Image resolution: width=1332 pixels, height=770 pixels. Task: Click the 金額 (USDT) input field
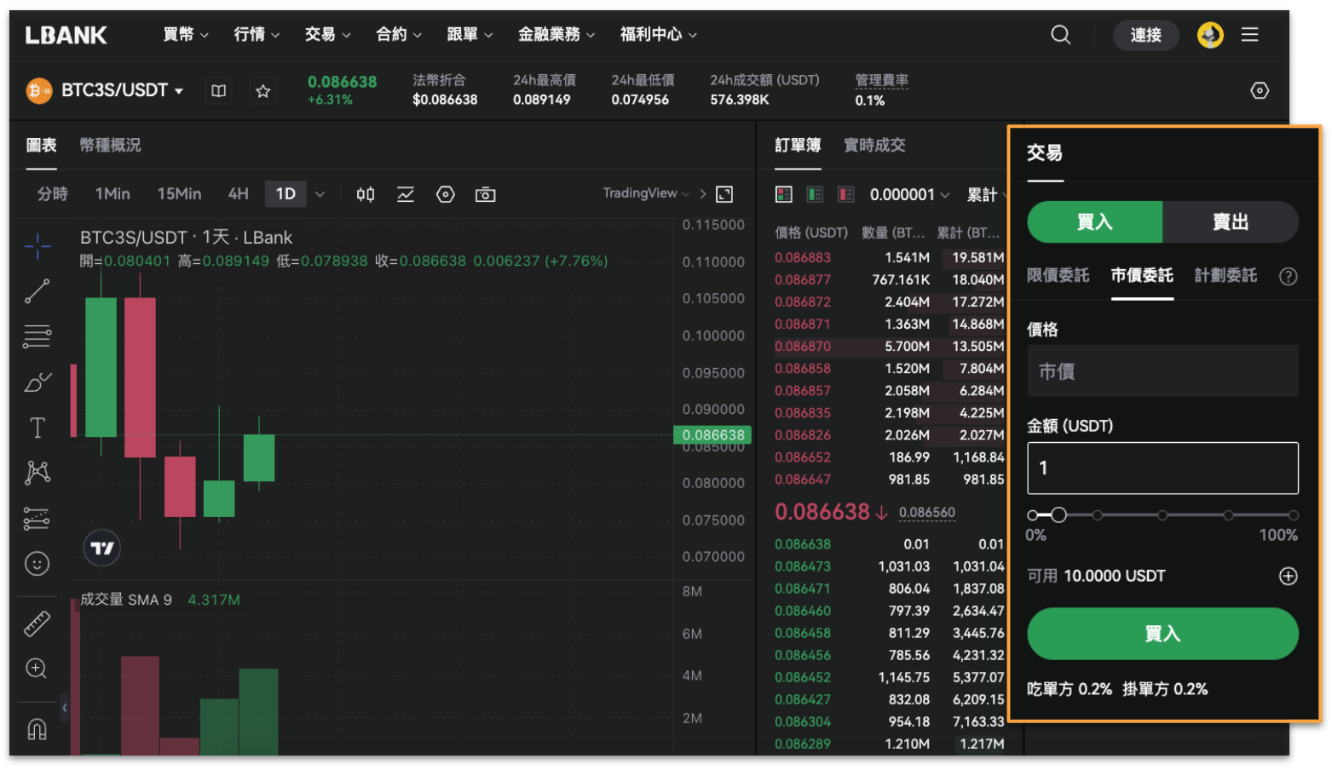click(x=1162, y=468)
